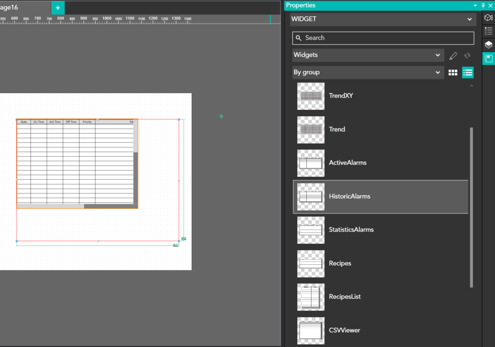Viewport: 495px width, 347px height.
Task: Open the 3D cube panel in sidebar
Action: [x=488, y=18]
